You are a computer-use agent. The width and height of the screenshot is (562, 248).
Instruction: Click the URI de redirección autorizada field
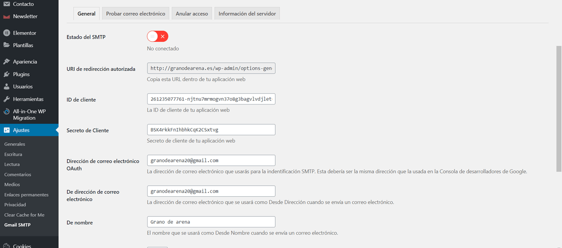211,68
